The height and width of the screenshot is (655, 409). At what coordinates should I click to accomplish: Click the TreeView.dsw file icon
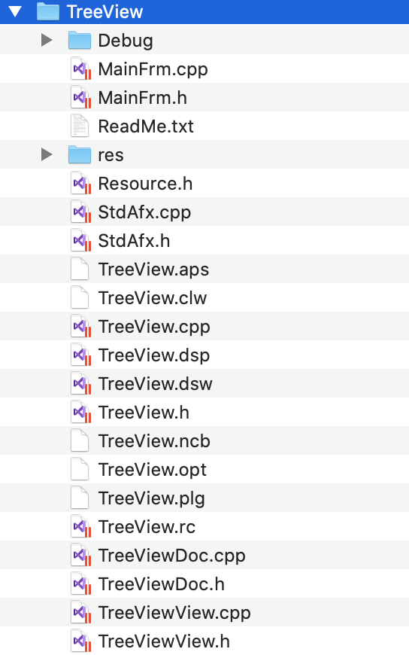coord(80,383)
